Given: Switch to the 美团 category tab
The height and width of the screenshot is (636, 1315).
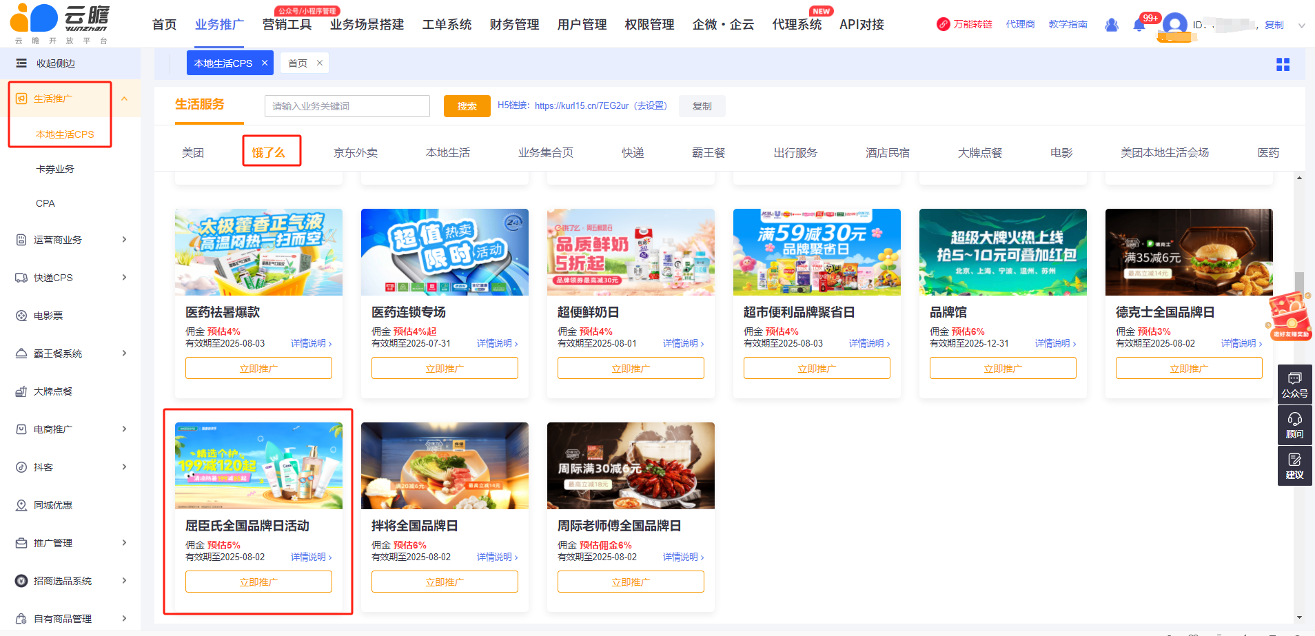Looking at the screenshot, I should [193, 152].
